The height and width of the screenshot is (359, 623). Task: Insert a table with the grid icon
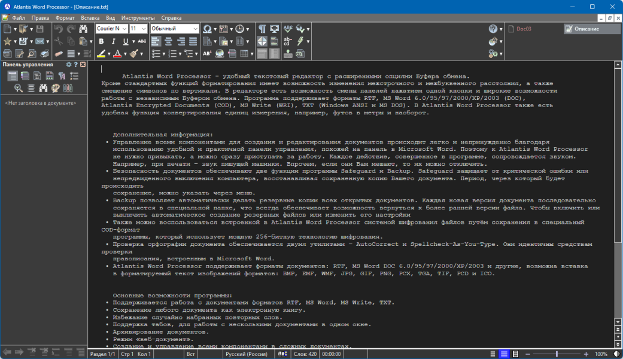point(244,54)
